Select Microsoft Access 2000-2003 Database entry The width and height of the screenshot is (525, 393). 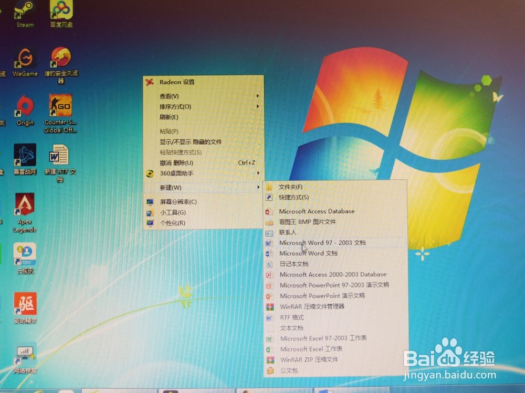pyautogui.click(x=336, y=275)
